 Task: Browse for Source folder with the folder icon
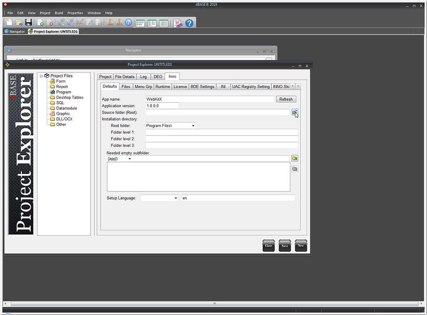click(x=295, y=112)
